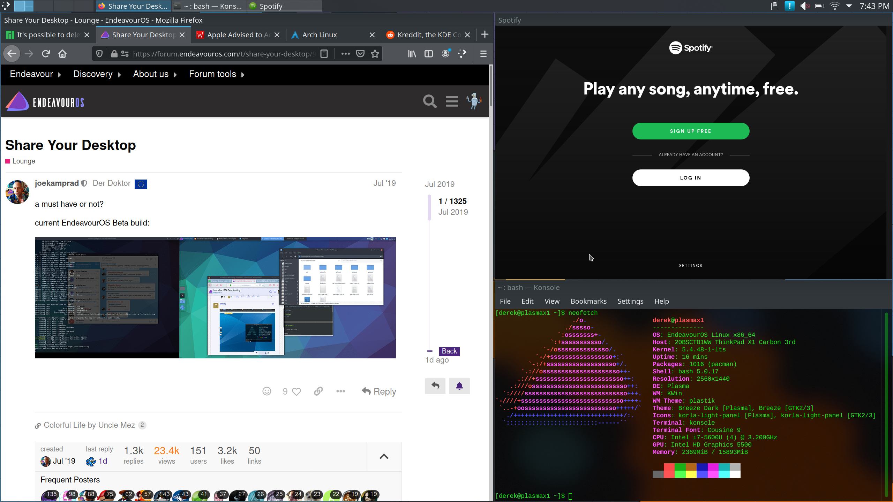Image resolution: width=893 pixels, height=502 pixels.
Task: Open Firefox home page
Action: coord(62,54)
